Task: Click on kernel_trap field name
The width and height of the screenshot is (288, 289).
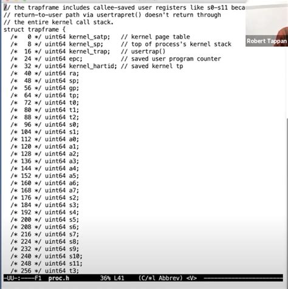Action: [89, 52]
